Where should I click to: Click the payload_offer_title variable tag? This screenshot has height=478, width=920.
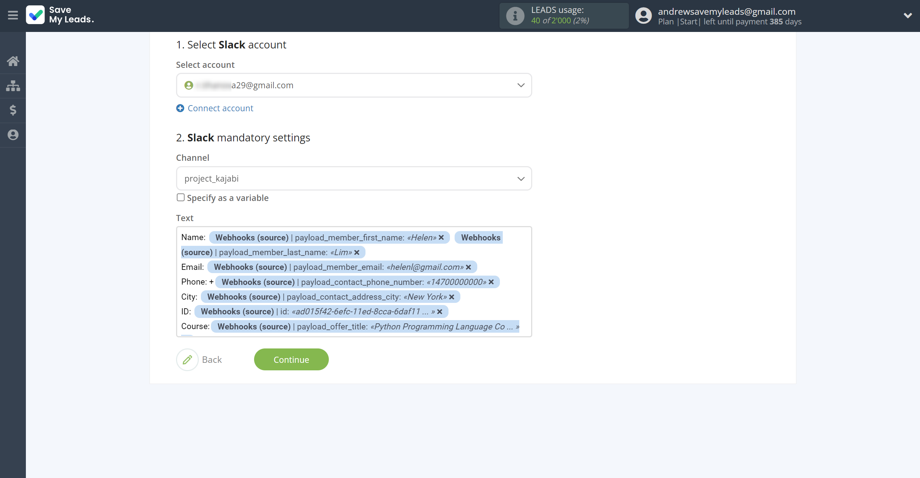[x=365, y=327]
